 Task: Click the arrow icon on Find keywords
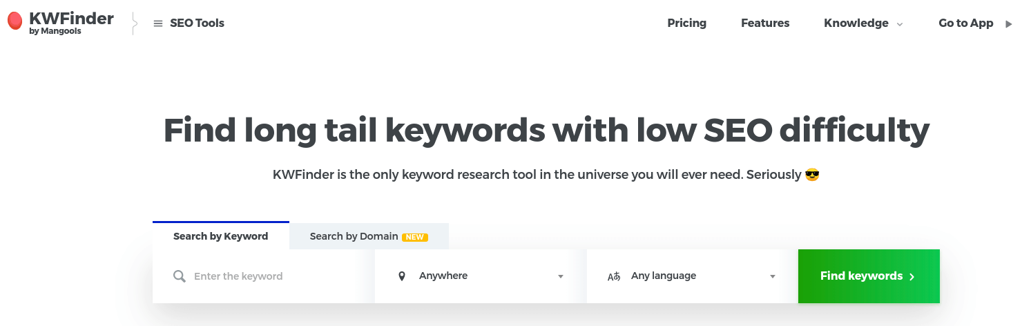tap(912, 276)
